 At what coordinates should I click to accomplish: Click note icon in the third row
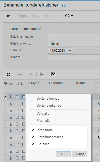(17, 110)
